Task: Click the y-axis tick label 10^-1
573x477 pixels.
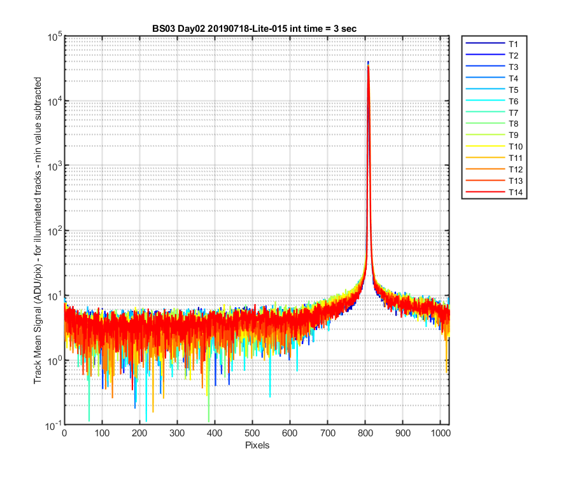Action: pos(54,425)
